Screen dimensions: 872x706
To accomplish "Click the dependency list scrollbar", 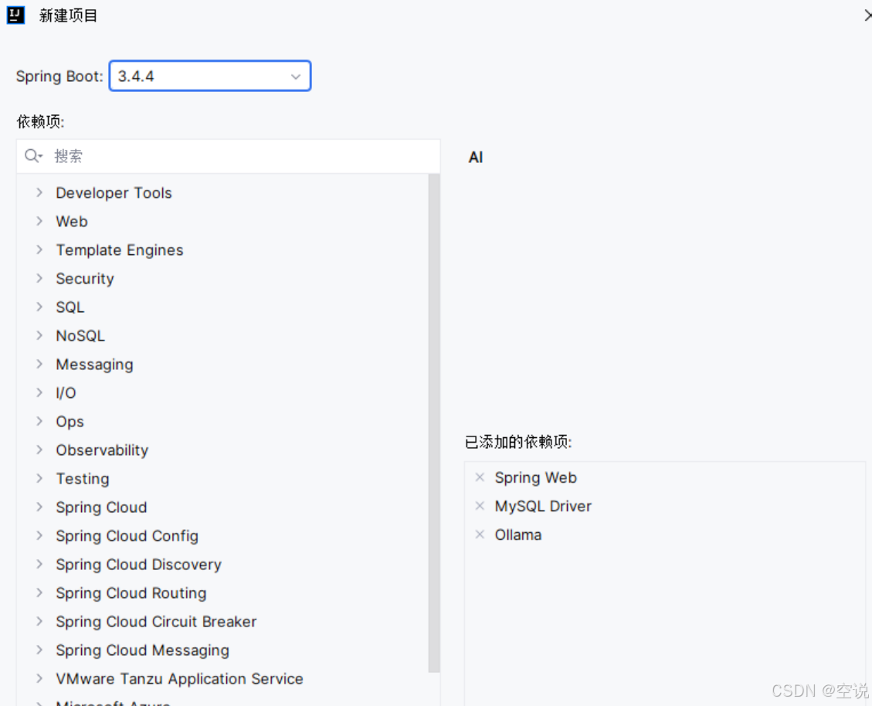I will coord(434,423).
